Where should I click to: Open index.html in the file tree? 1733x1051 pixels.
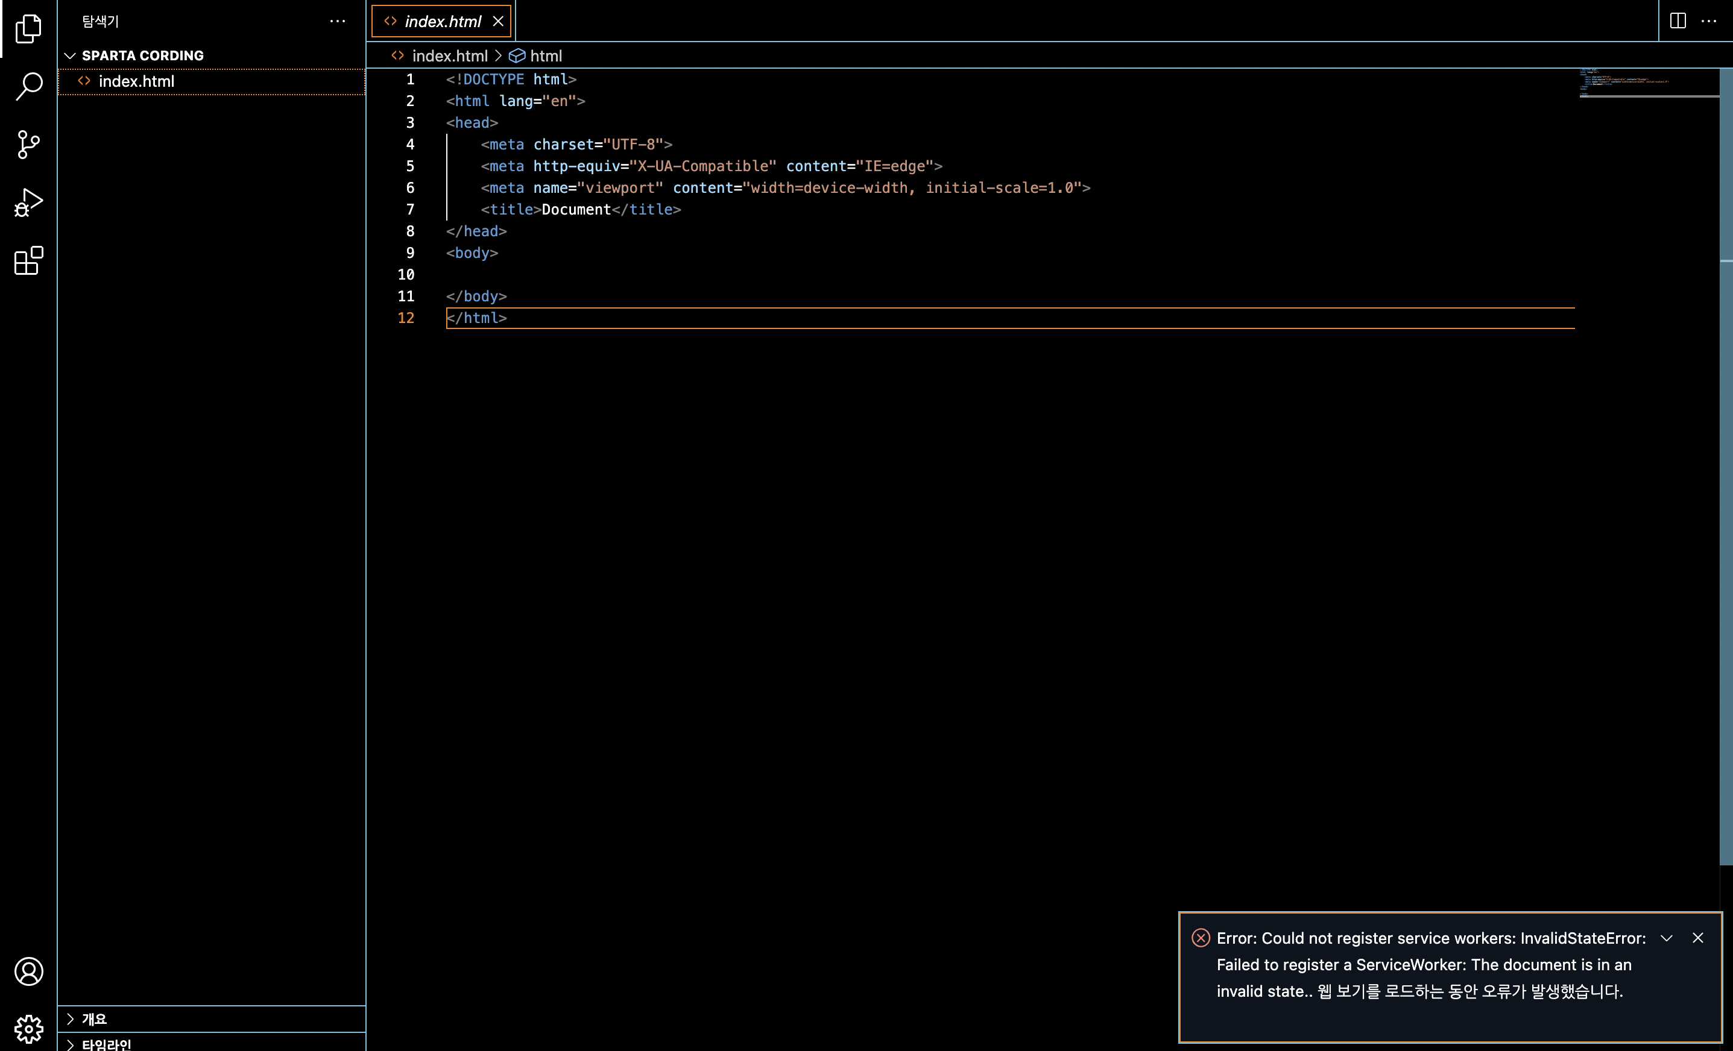click(211, 81)
